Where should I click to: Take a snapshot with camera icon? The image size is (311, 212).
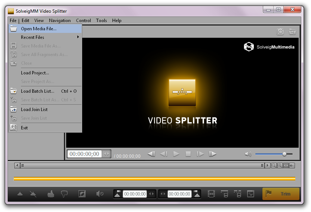click(x=280, y=32)
